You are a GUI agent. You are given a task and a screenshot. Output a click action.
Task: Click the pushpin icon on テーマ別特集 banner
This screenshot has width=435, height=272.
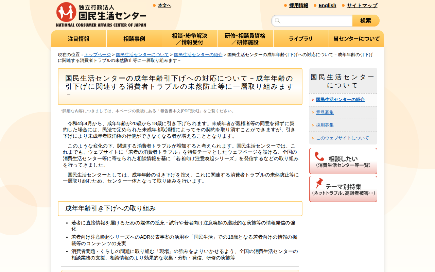coord(319,184)
